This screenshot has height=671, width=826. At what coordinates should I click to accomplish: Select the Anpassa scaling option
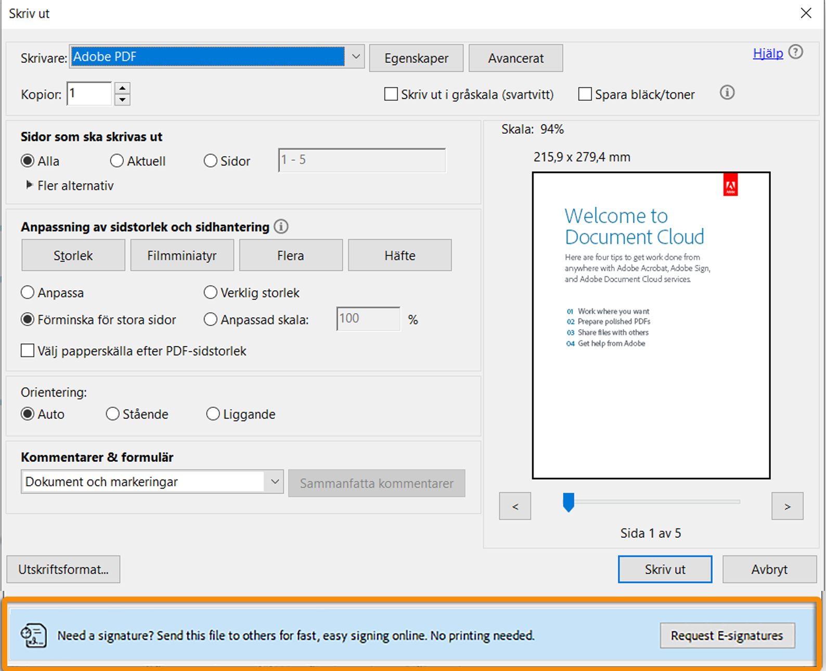pyautogui.click(x=28, y=293)
